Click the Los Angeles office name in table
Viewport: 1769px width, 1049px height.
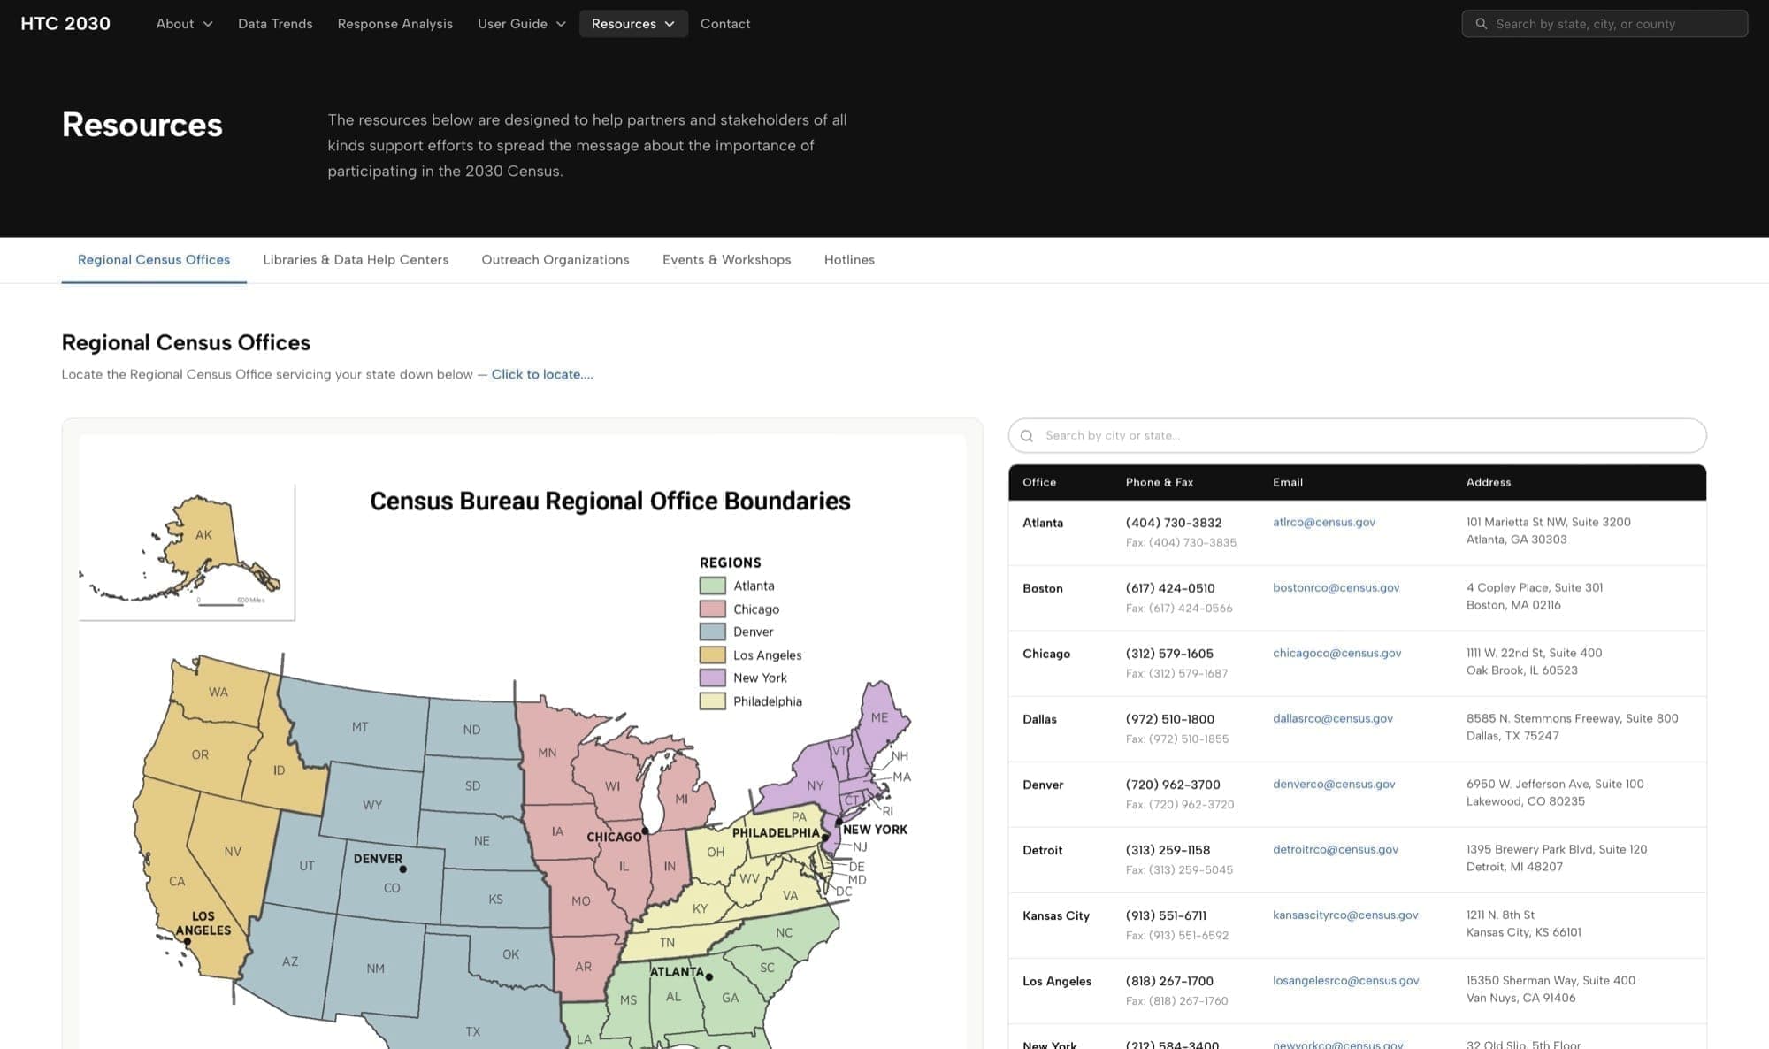1057,981
